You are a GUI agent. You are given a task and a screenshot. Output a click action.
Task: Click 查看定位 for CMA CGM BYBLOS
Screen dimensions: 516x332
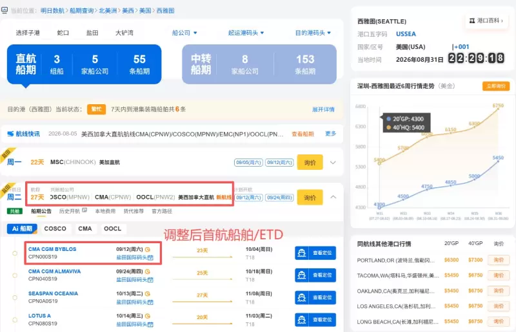pos(315,253)
